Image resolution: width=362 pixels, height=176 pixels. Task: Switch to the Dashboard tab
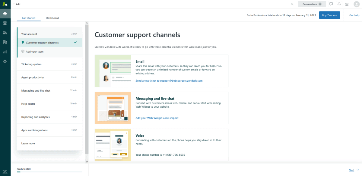click(x=52, y=18)
